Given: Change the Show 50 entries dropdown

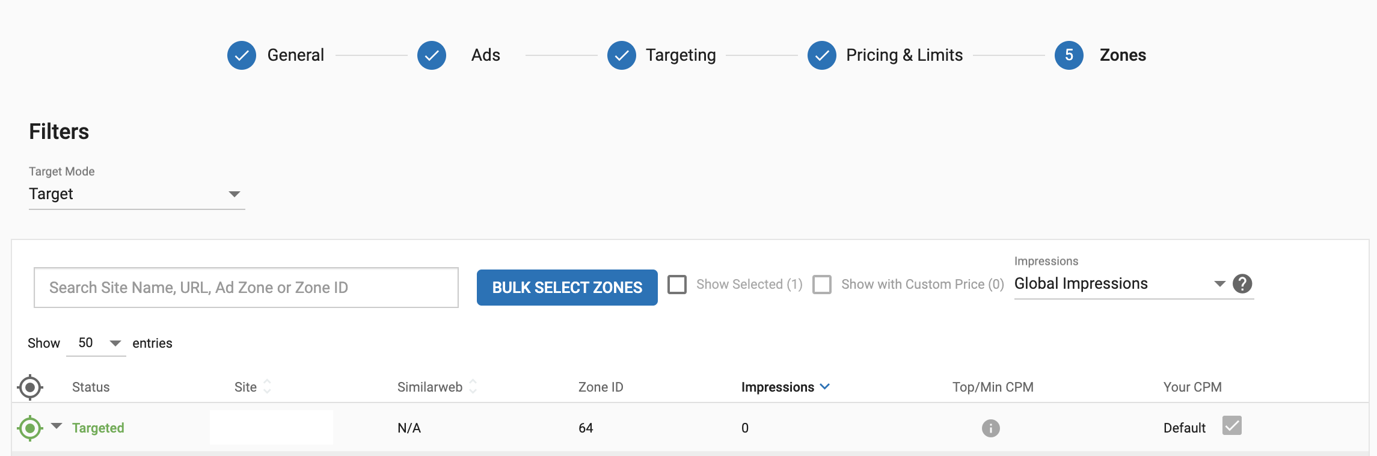Looking at the screenshot, I should coord(96,343).
